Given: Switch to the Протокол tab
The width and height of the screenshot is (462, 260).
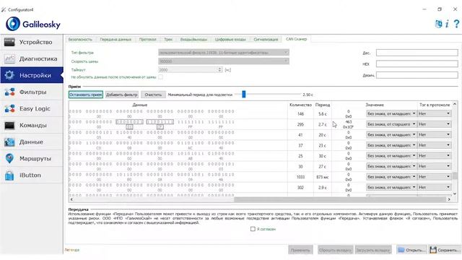Looking at the screenshot, I should click(147, 39).
